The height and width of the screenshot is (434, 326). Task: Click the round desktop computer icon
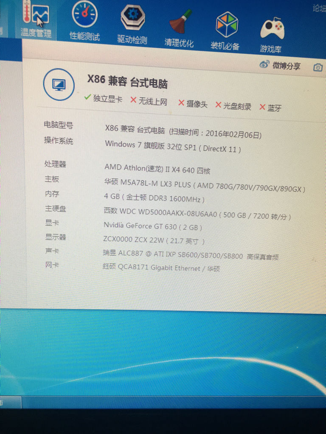point(59,84)
